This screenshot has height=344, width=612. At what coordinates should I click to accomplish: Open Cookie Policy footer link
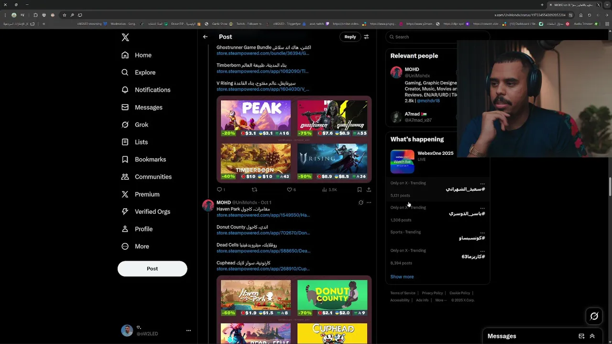(x=459, y=293)
